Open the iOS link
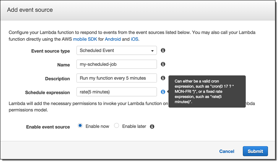 [134, 39]
